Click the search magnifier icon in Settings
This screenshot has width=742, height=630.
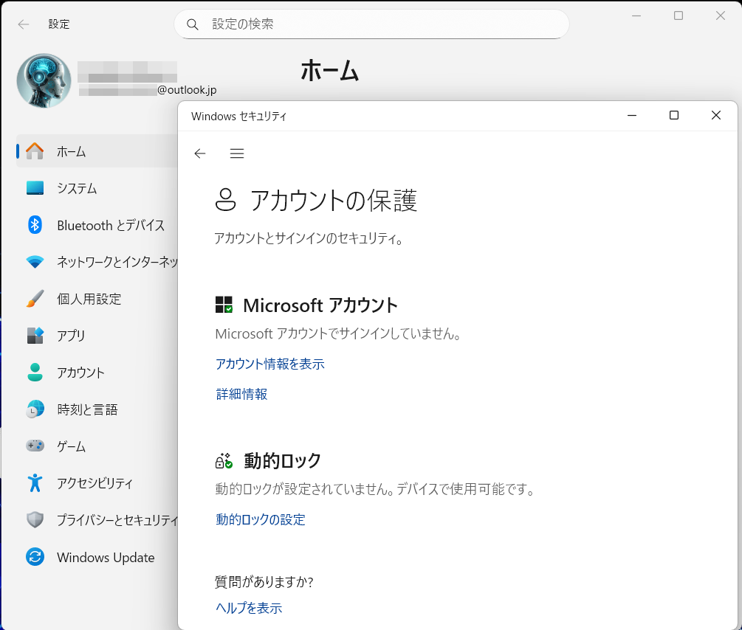[192, 24]
